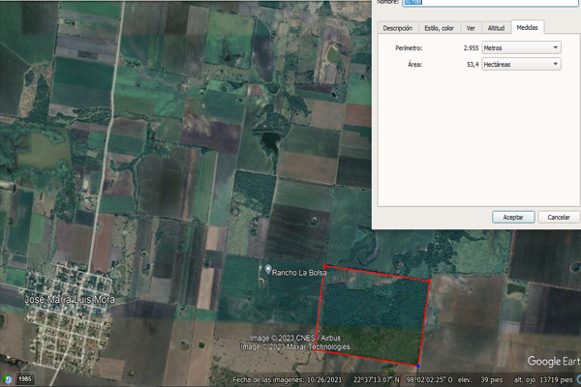Select the blue polygon vertex point
Viewport: 581px width, 387px height.
point(418,365)
